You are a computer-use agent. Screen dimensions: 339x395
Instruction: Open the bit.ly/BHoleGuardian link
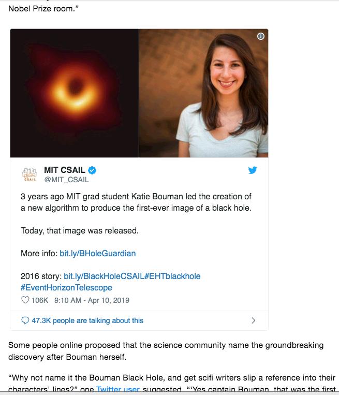(x=98, y=254)
